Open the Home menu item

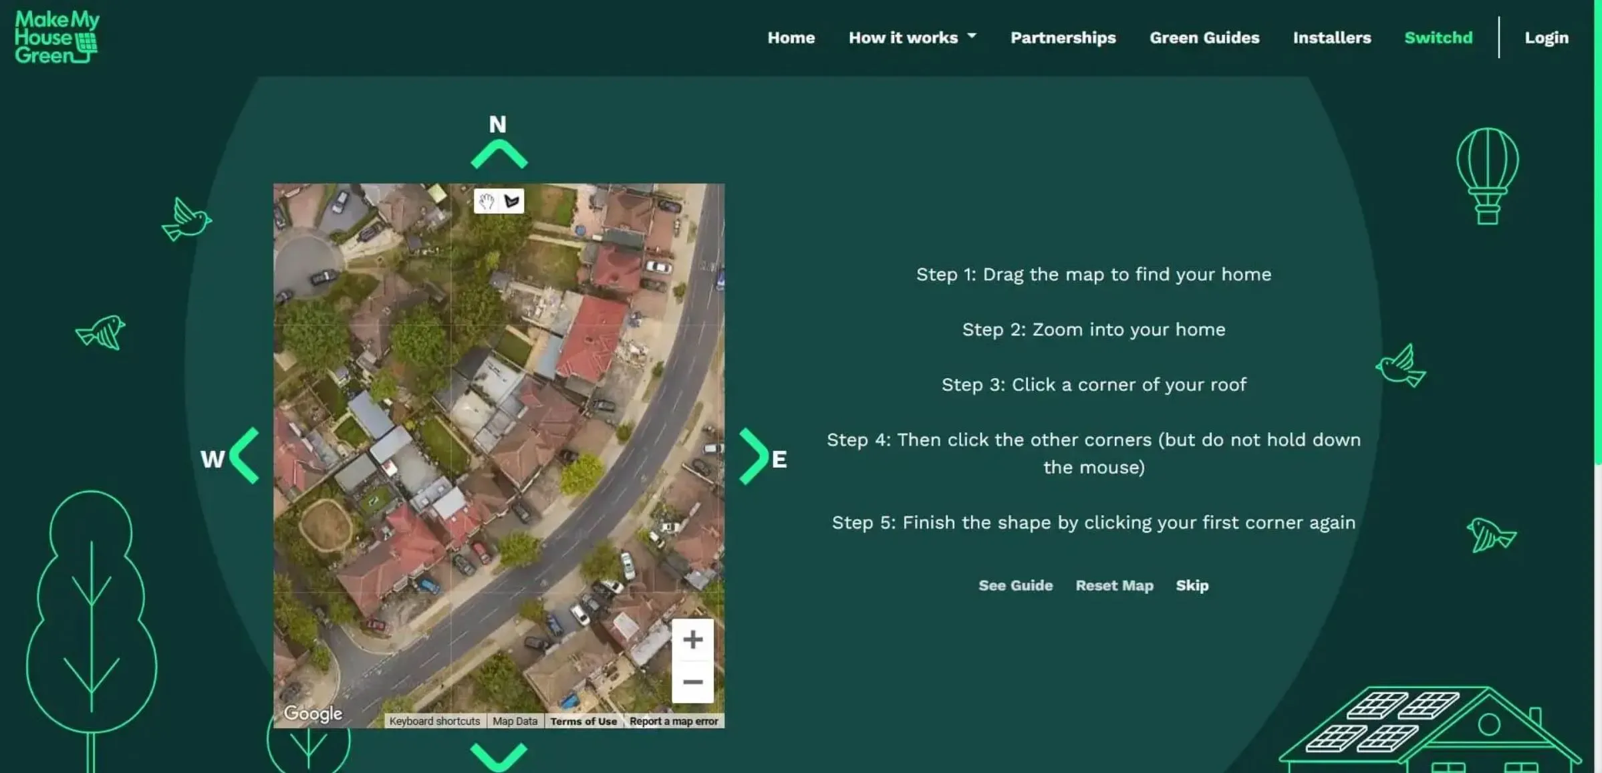[791, 38]
